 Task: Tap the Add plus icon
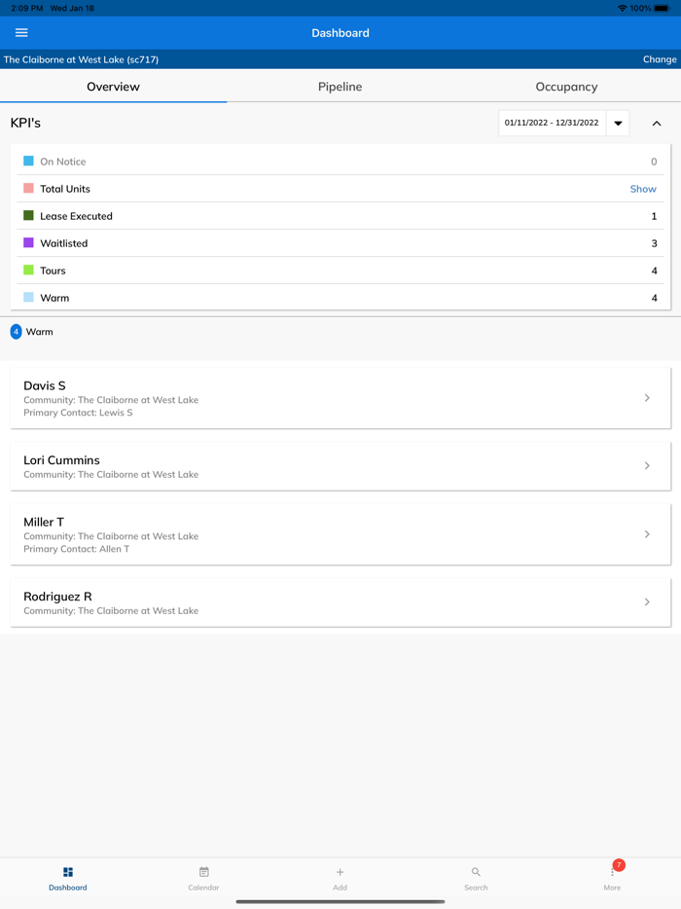point(340,872)
